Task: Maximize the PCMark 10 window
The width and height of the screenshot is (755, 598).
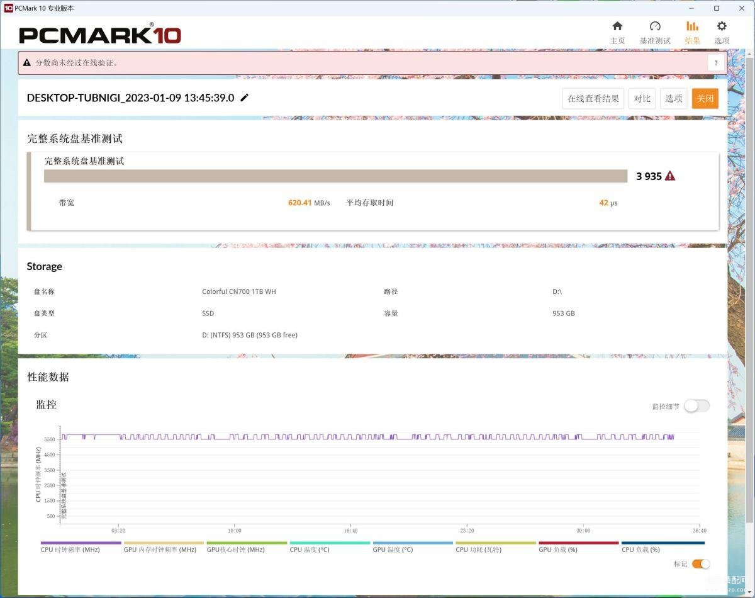Action: [x=717, y=8]
